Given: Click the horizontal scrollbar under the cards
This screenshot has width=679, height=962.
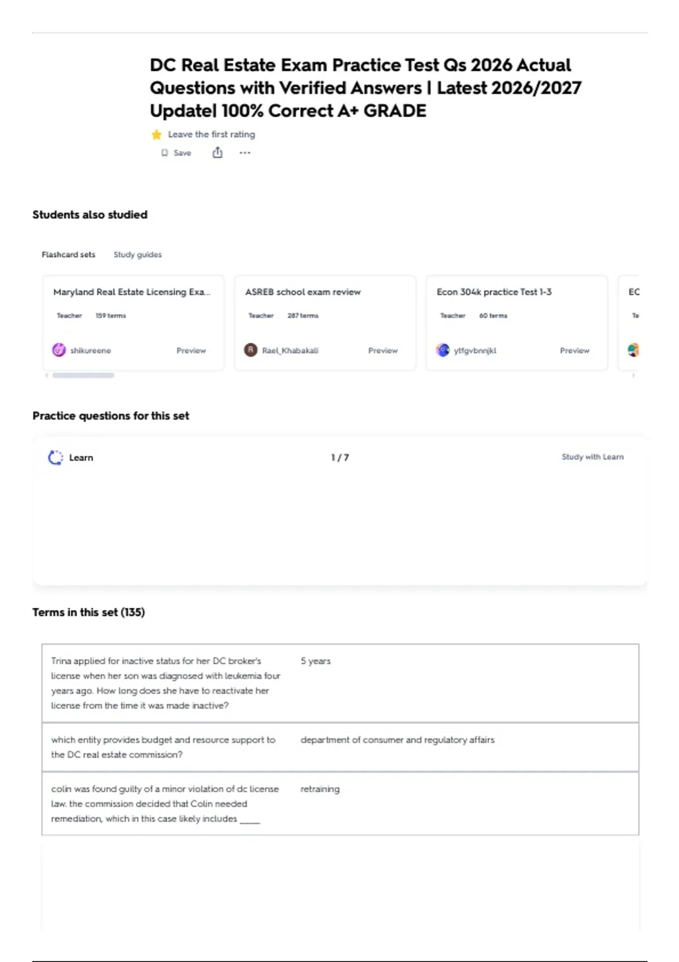Looking at the screenshot, I should click(x=83, y=375).
